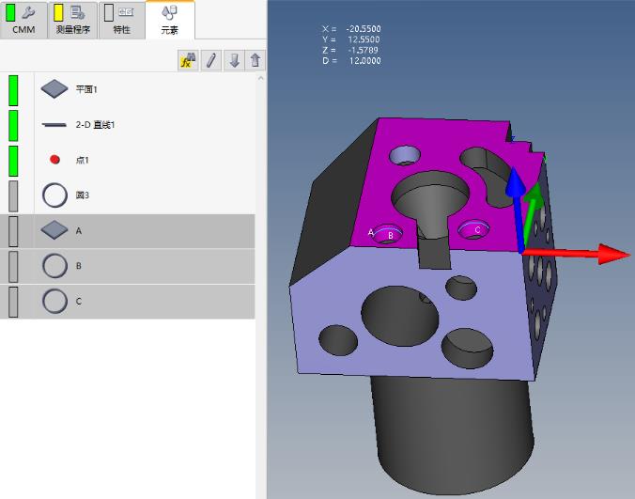This screenshot has height=499, width=635.
Task: Click the gray status bar beside element B
Action: pos(13,267)
